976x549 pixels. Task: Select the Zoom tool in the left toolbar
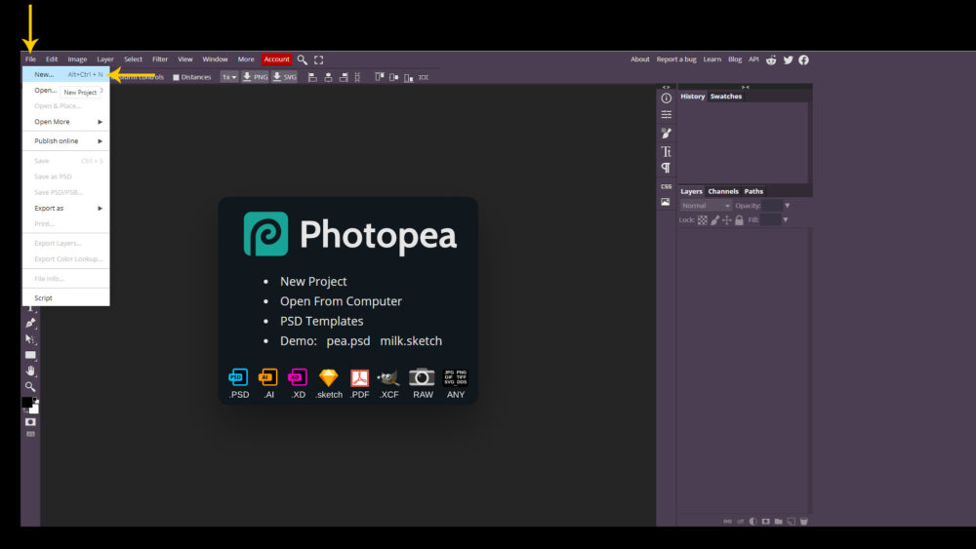coord(30,386)
